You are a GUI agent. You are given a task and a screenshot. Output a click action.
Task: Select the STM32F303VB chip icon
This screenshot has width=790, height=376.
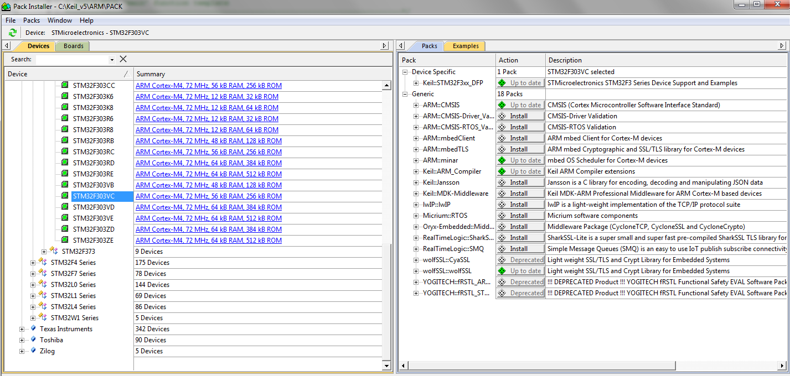coord(65,185)
